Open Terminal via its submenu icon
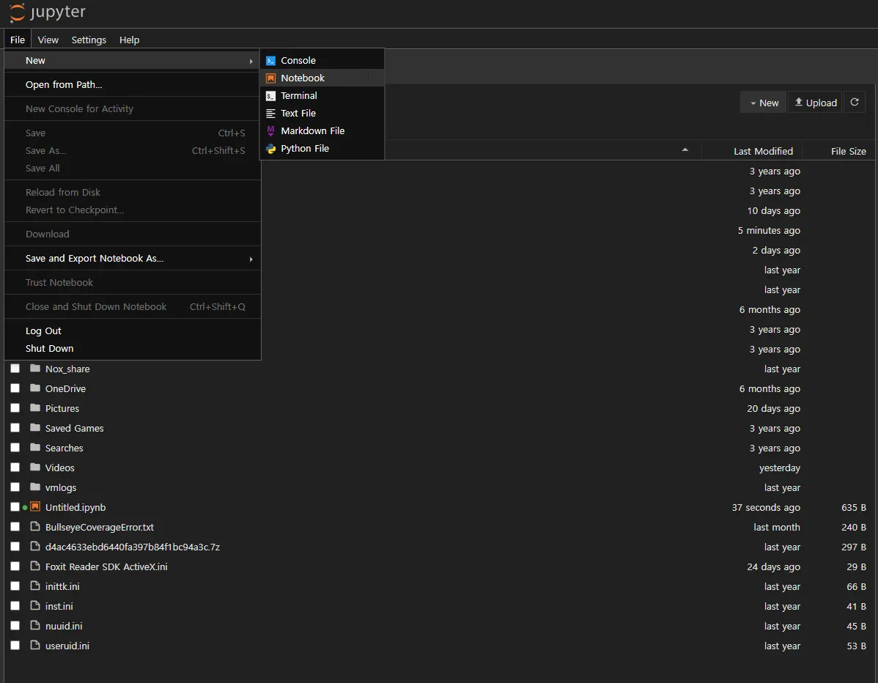 (x=270, y=96)
